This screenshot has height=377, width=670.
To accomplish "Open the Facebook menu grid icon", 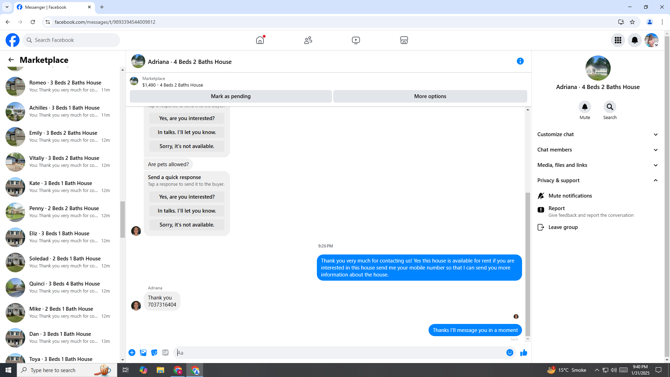I will coord(618,40).
